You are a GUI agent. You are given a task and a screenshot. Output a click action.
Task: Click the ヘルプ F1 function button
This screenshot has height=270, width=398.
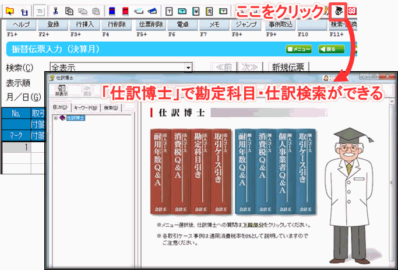[22, 24]
